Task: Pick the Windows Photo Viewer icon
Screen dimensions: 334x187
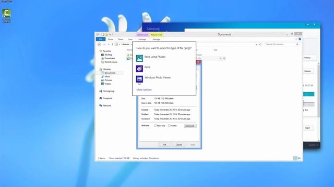Action: click(x=139, y=79)
